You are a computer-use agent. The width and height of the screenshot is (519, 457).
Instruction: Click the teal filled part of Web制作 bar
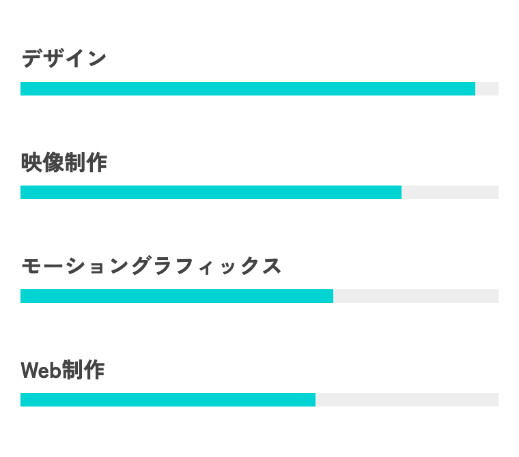pos(167,400)
